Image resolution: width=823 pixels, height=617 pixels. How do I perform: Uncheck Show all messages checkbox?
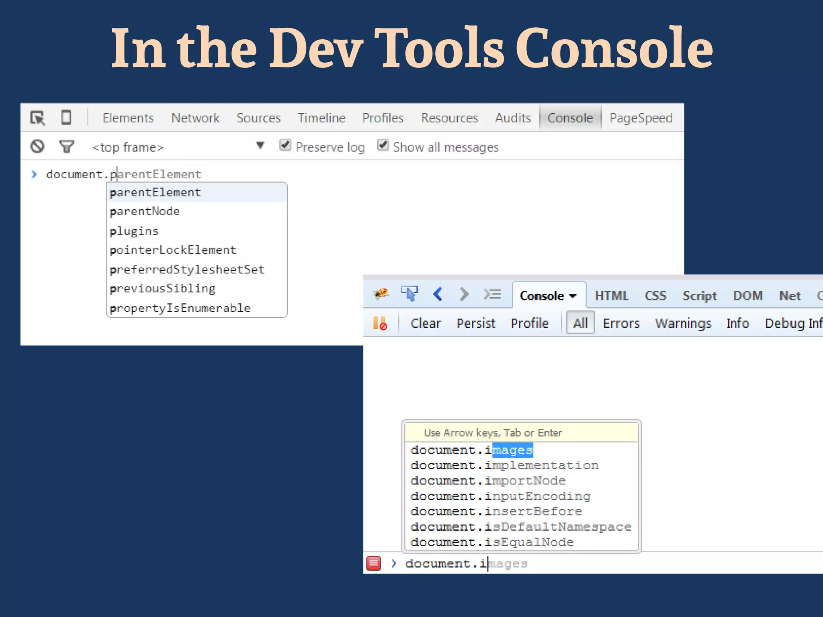click(x=383, y=145)
